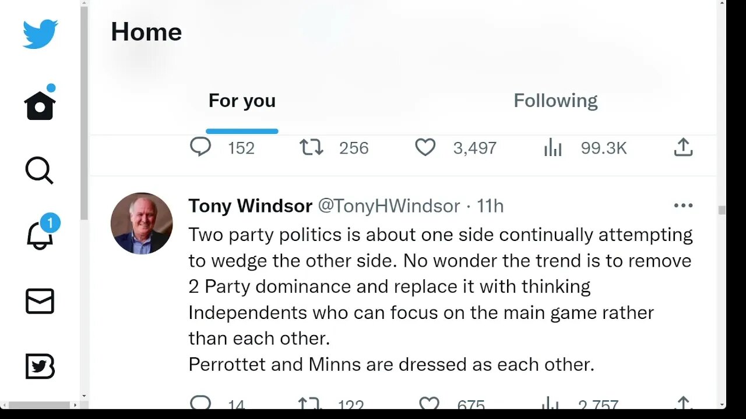746x419 pixels.
Task: Open Tony Windsor's profile name link
Action: tap(250, 206)
